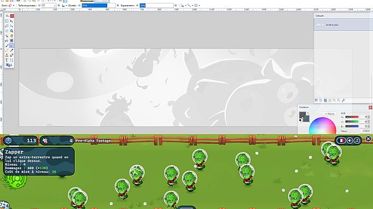Open the antialiasing mode dropdown

point(183,5)
